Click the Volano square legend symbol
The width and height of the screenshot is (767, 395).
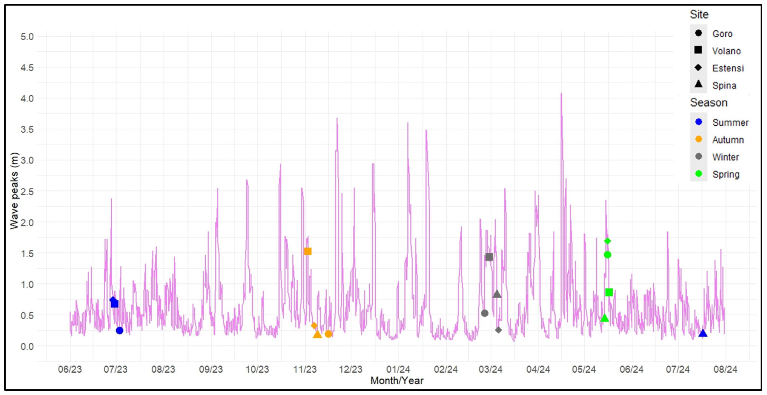pyautogui.click(x=698, y=50)
